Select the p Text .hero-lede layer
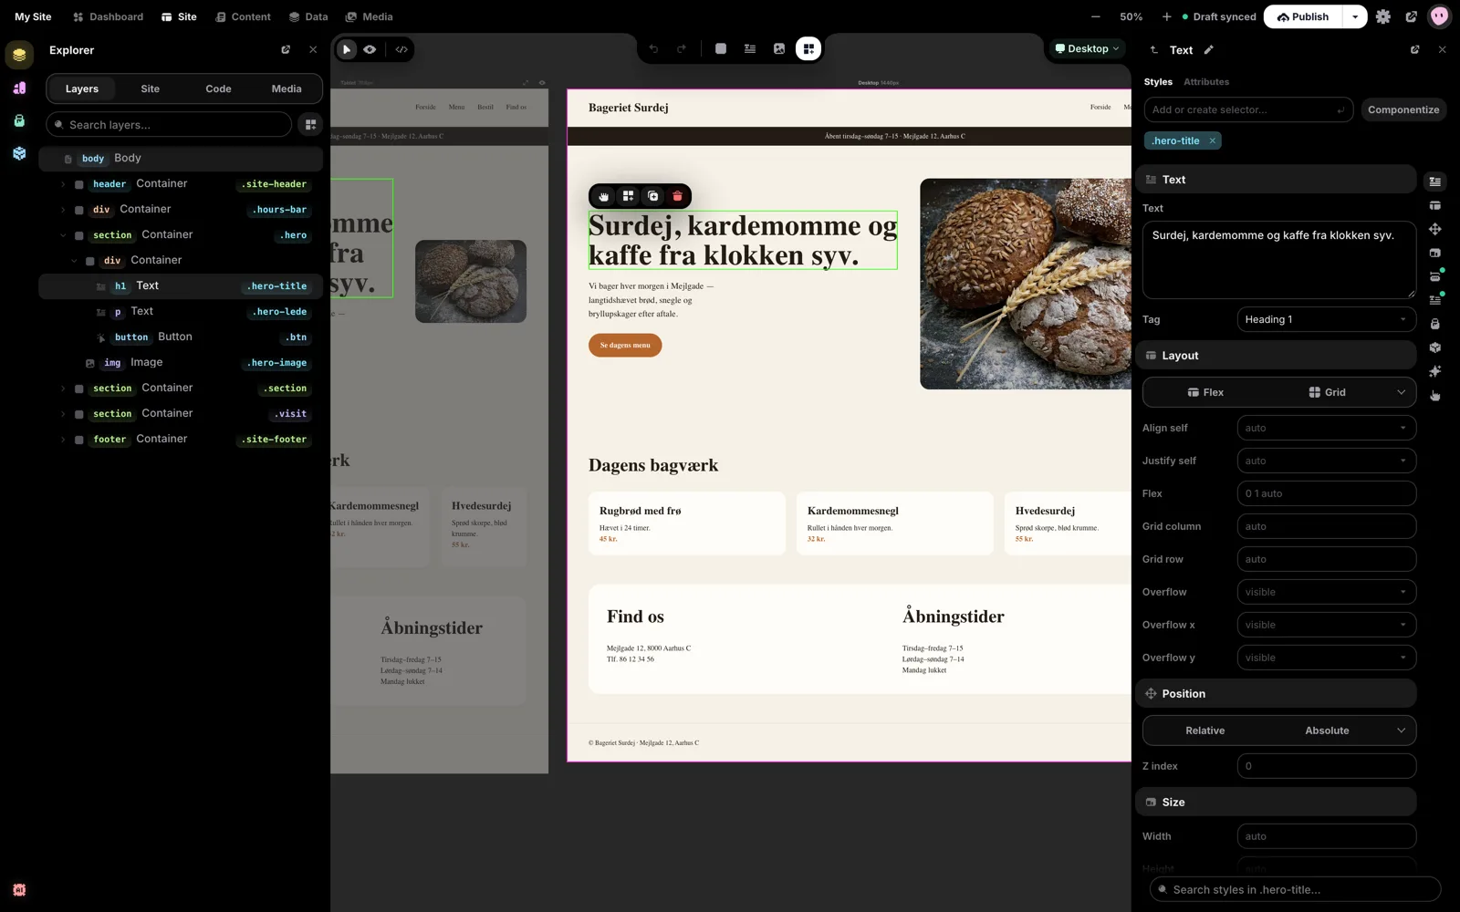The height and width of the screenshot is (912, 1460). point(181,312)
